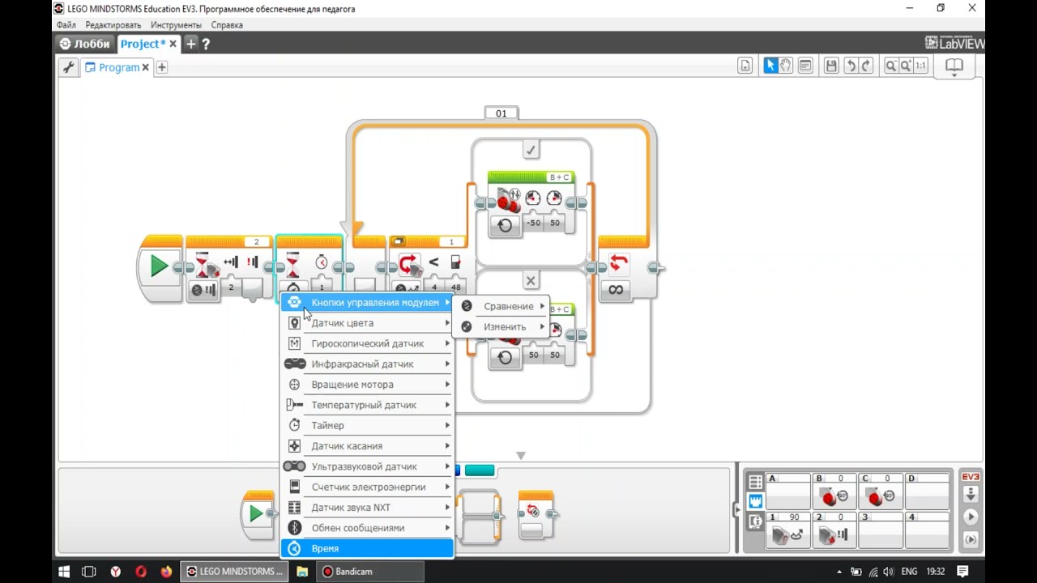
Task: Show the brick information tab
Action: [755, 521]
